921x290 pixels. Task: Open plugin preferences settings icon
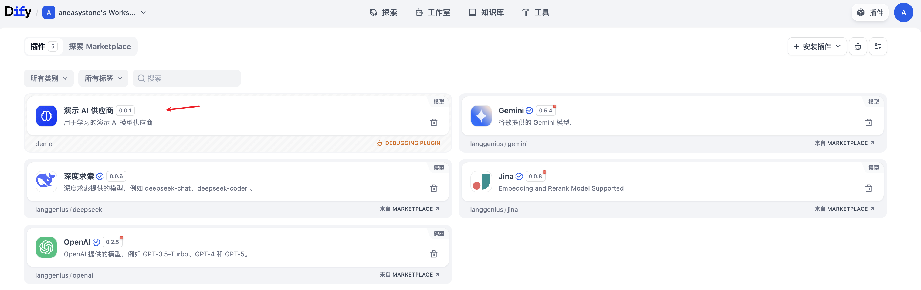(x=878, y=46)
